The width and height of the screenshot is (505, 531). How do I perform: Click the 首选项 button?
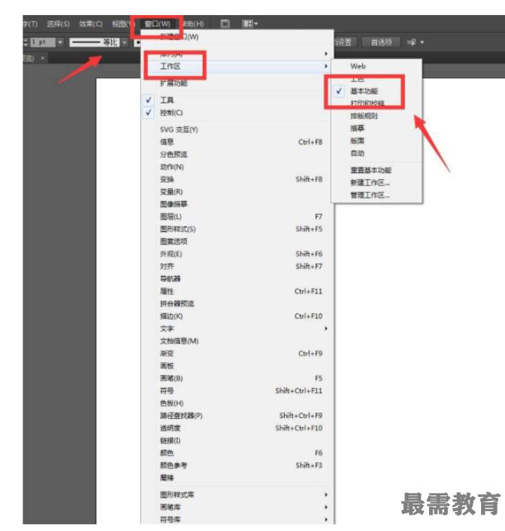pyautogui.click(x=381, y=42)
